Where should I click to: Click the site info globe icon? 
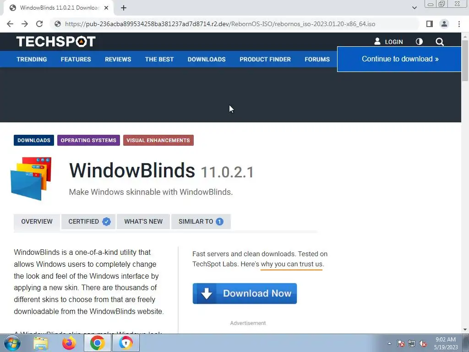[58, 24]
